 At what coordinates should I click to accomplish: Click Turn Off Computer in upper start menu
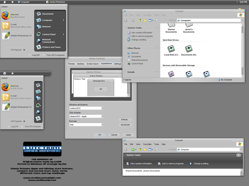(x=54, y=55)
